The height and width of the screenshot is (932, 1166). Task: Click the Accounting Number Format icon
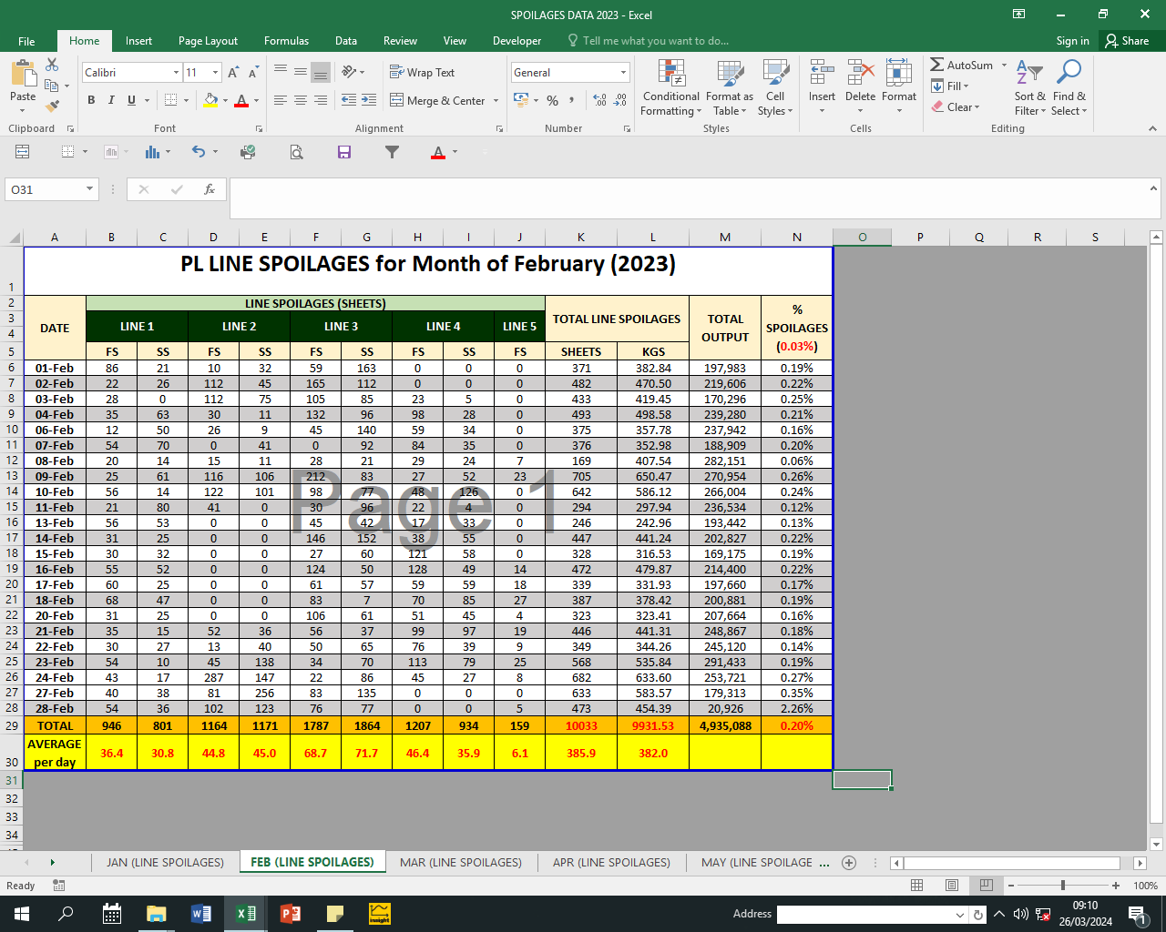[521, 100]
